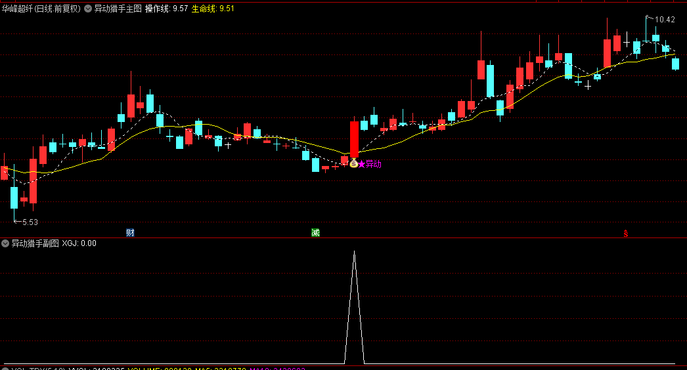The width and height of the screenshot is (687, 370).
Task: Click the 操作线: 9.57 value
Action: tap(166, 9)
